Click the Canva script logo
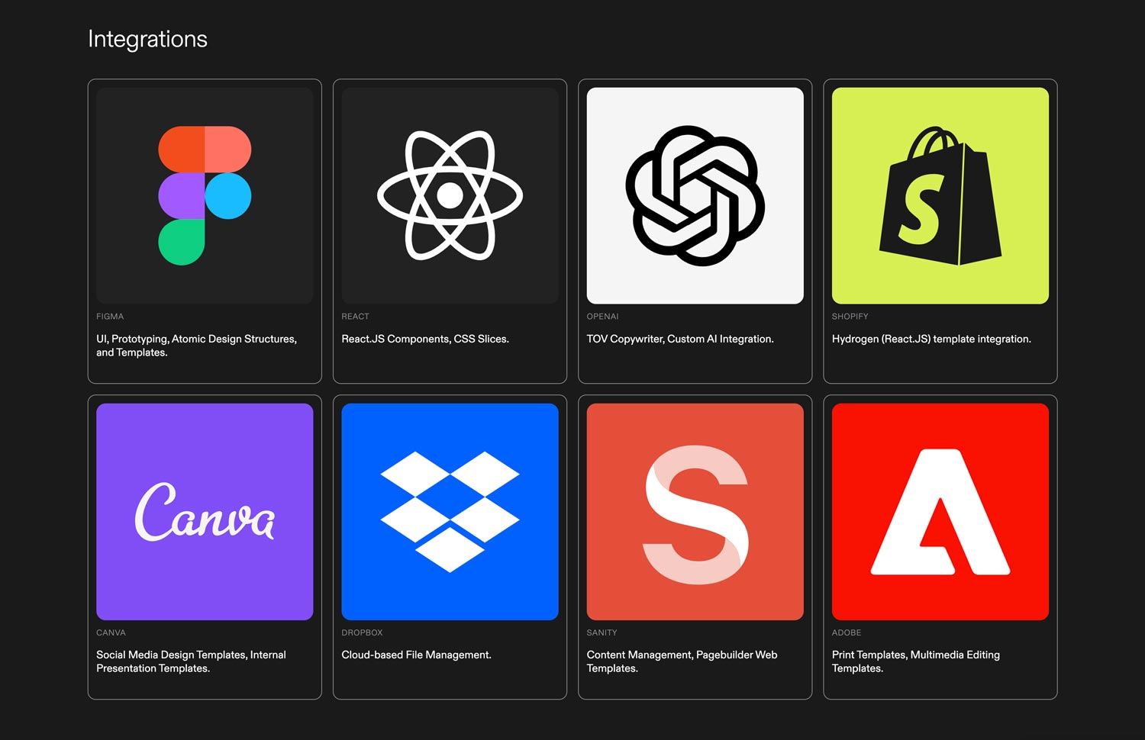Viewport: 1145px width, 740px height. click(205, 512)
